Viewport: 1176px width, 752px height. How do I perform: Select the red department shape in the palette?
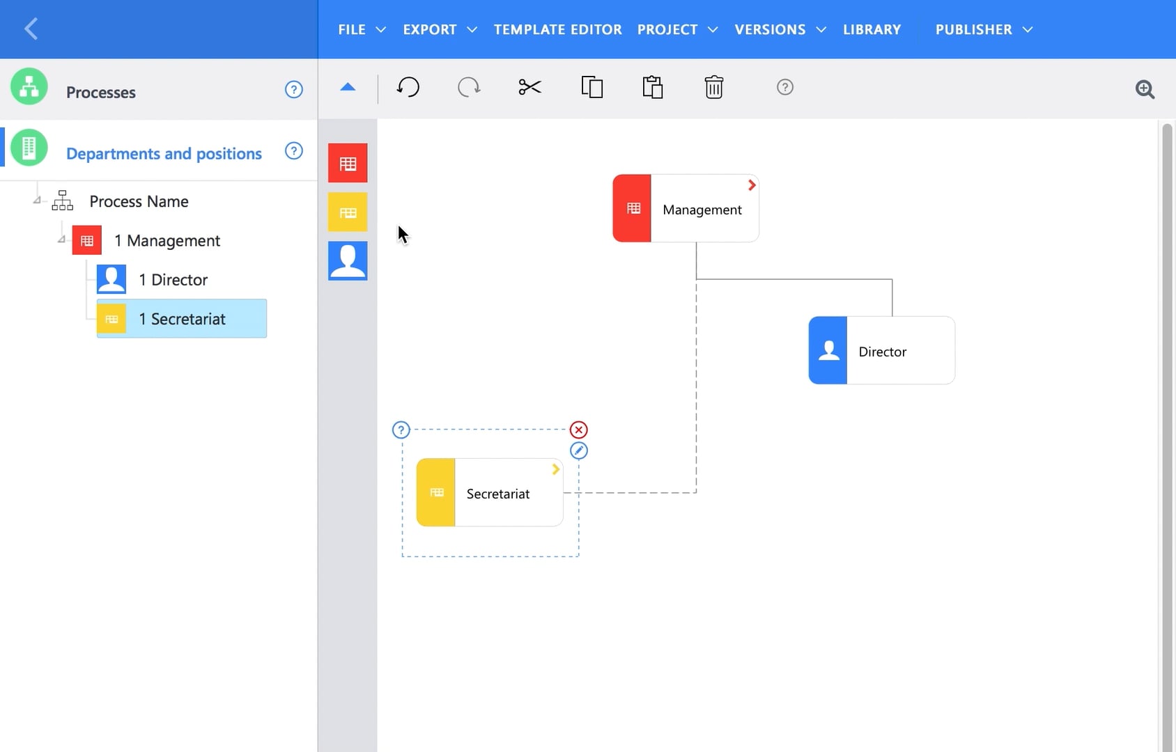coord(348,162)
